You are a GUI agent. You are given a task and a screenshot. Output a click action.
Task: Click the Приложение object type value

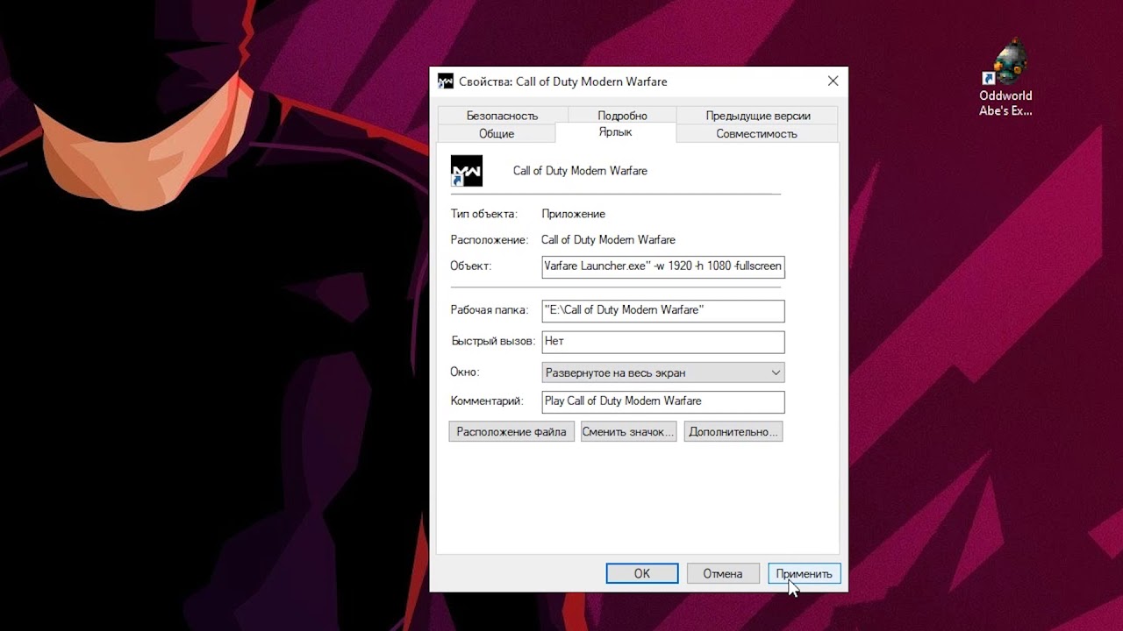[573, 214]
